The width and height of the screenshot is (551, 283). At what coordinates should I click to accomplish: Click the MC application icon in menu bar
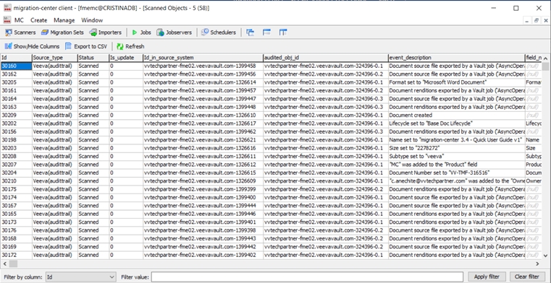tap(7, 20)
